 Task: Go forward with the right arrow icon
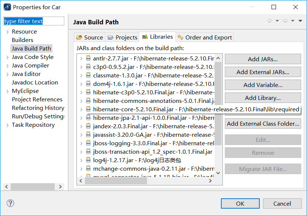point(285,21)
